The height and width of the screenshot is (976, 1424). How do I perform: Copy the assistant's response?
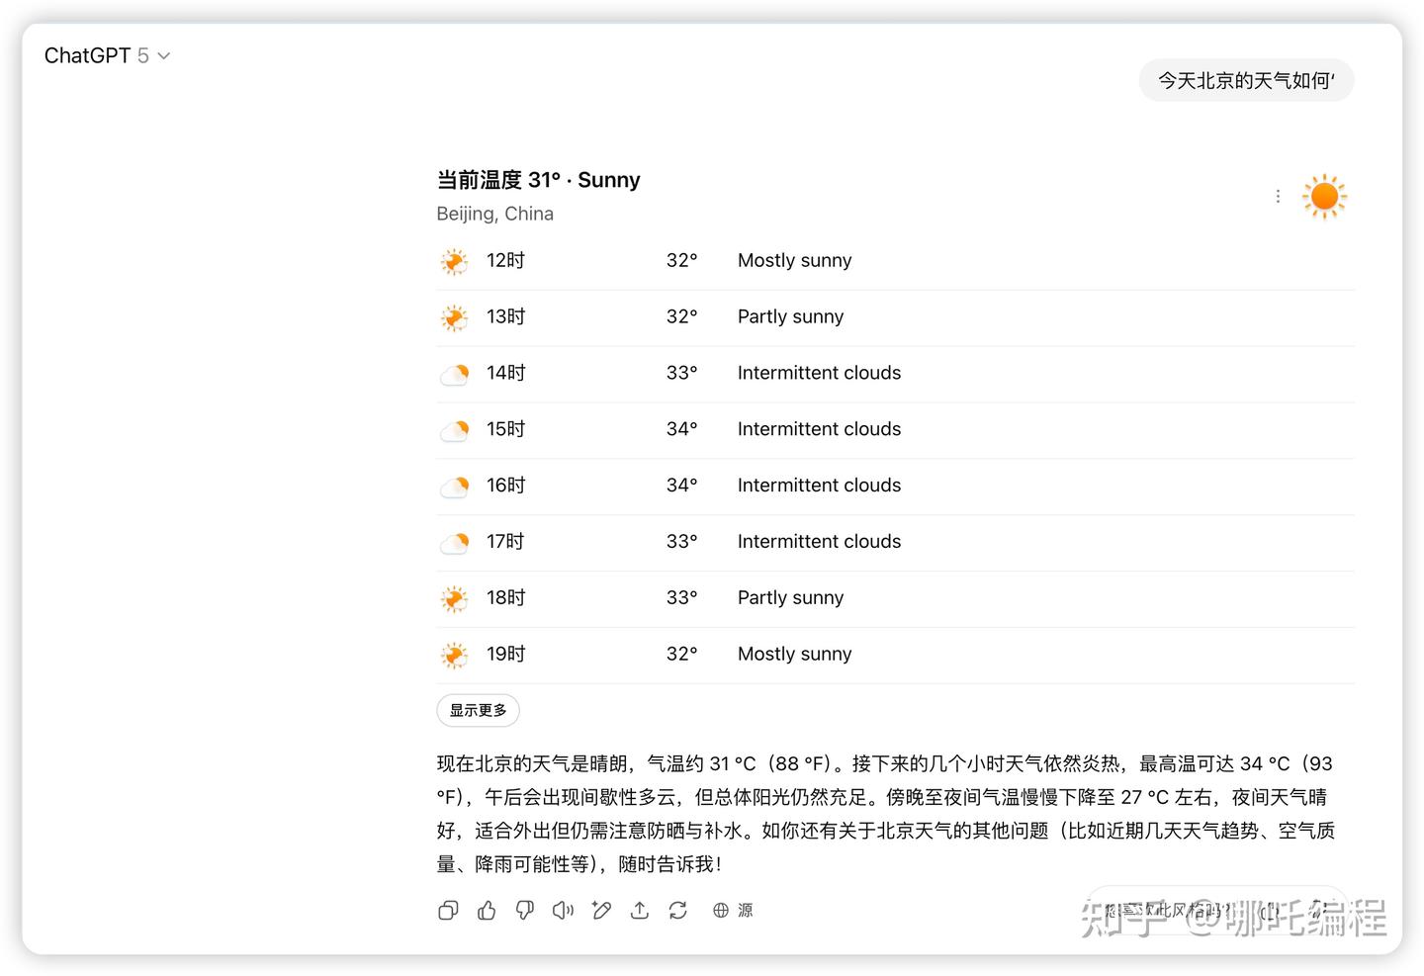pyautogui.click(x=447, y=910)
